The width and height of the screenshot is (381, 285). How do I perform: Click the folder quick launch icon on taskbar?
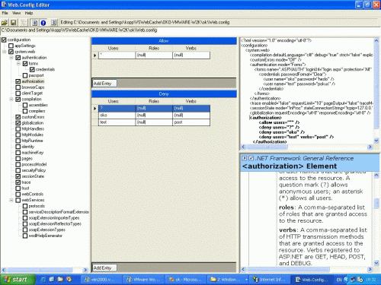60,280
